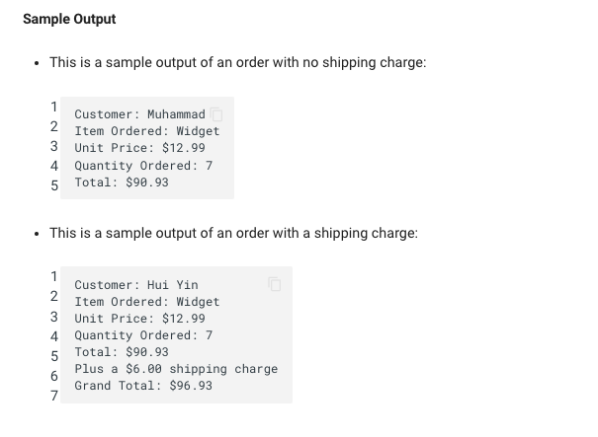The height and width of the screenshot is (437, 598).
Task: Copy the Muhammad order code block
Action: click(216, 114)
